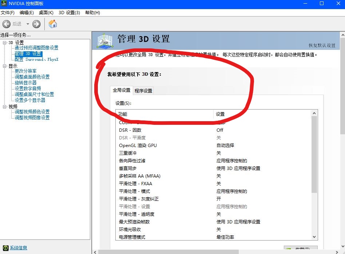Open 配置 Surround、PhysX task
This screenshot has height=254, width=345.
pos(36,59)
